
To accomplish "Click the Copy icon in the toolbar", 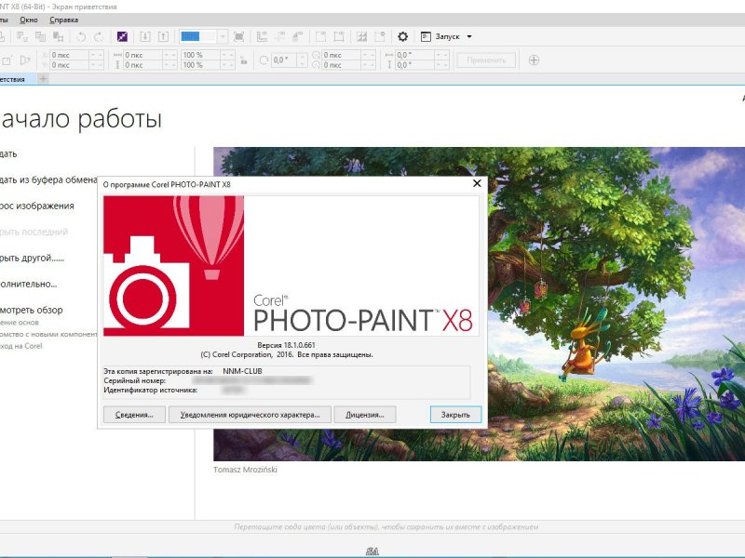I will point(40,36).
